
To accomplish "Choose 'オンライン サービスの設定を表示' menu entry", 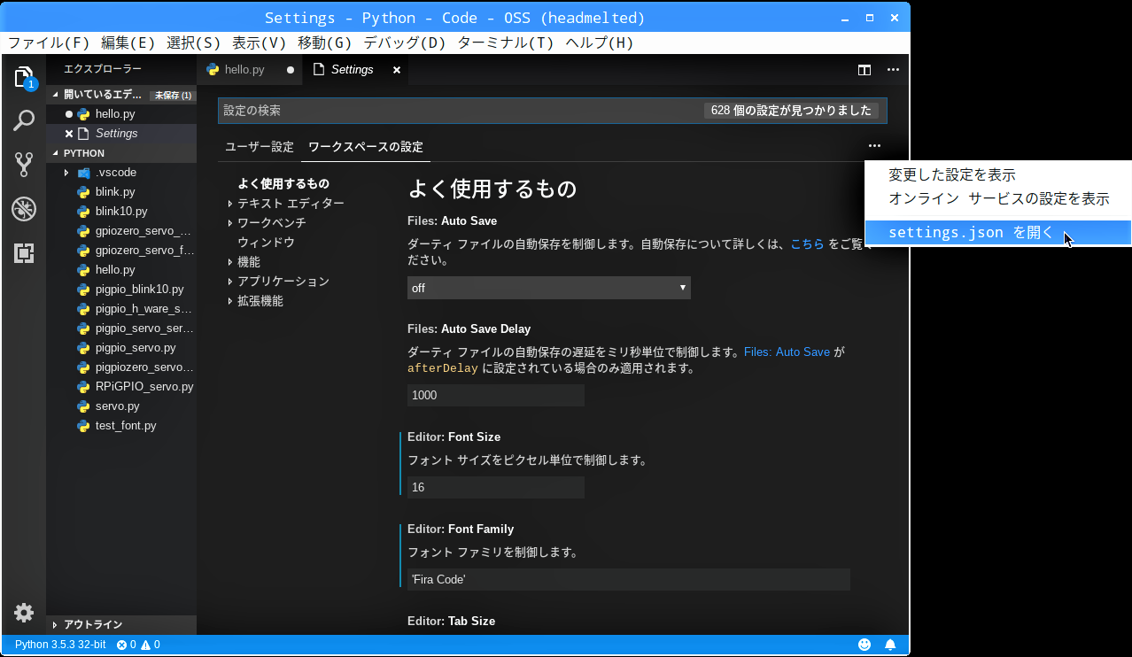I will point(998,199).
